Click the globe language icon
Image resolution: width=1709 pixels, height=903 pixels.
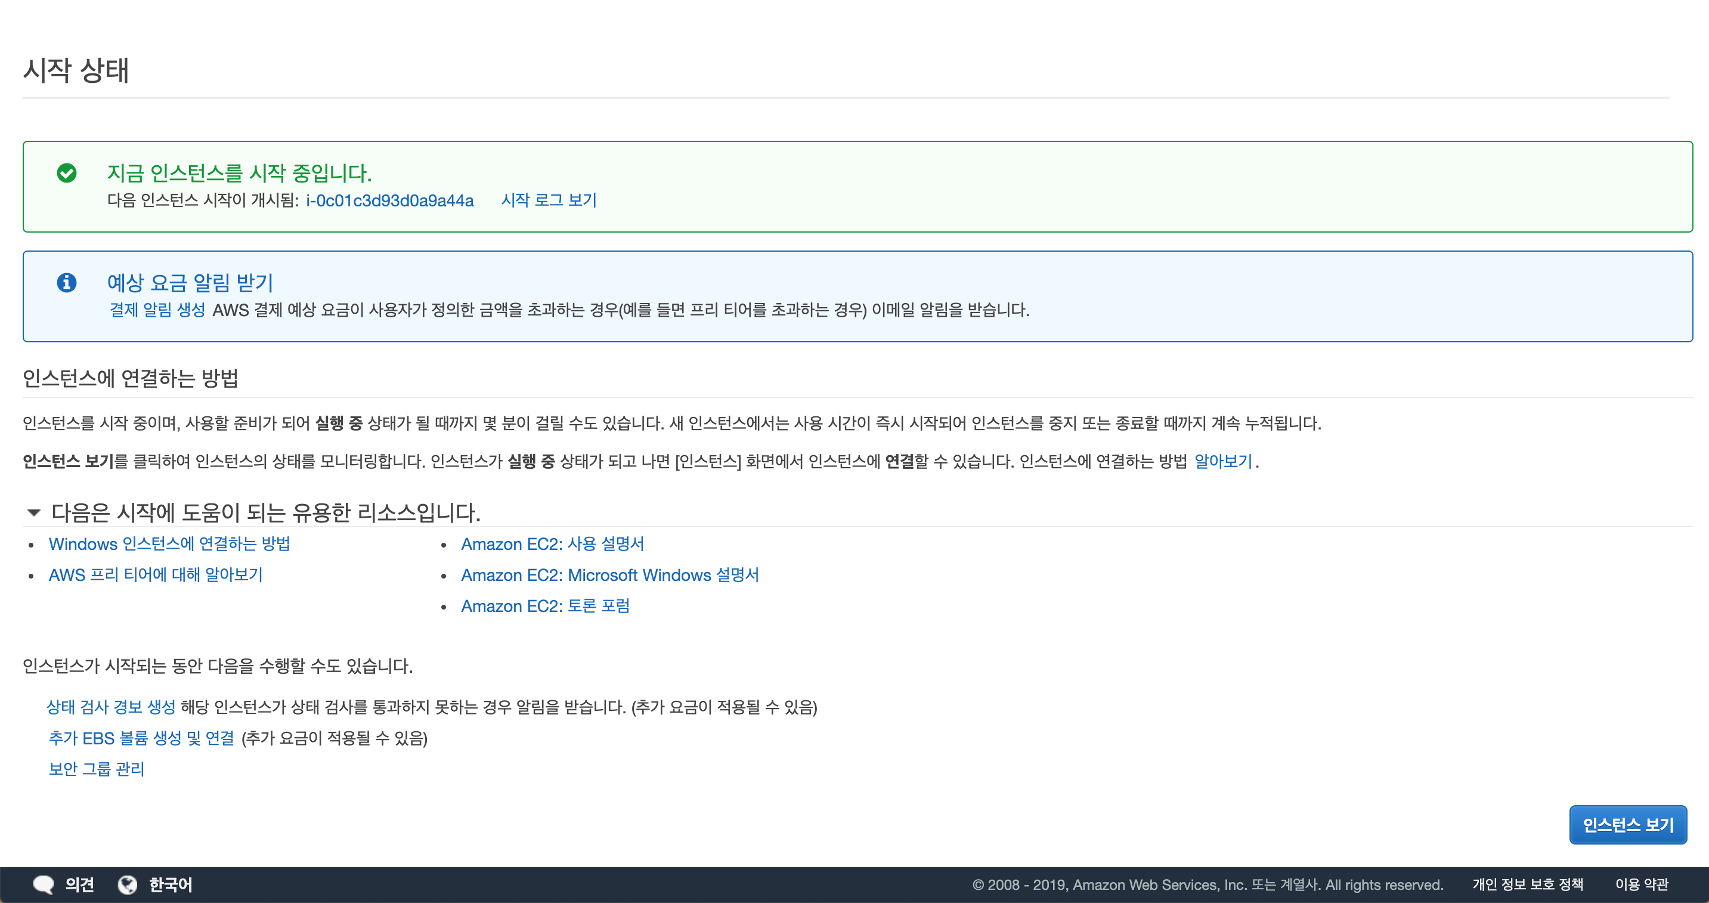128,885
